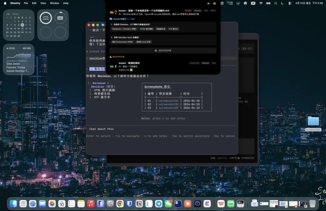Open the Screenshots folder on the desktop
The image size is (326, 211).
click(313, 123)
